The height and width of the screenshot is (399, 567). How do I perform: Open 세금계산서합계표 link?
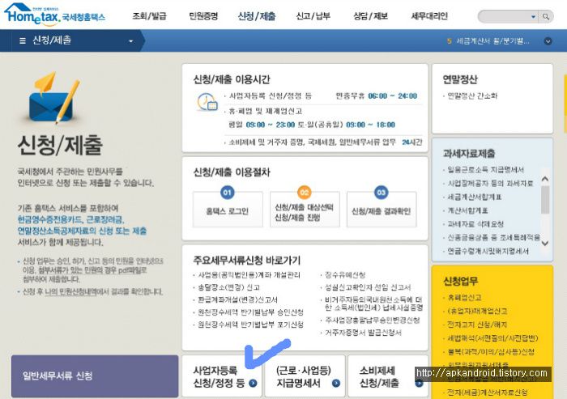(x=475, y=197)
